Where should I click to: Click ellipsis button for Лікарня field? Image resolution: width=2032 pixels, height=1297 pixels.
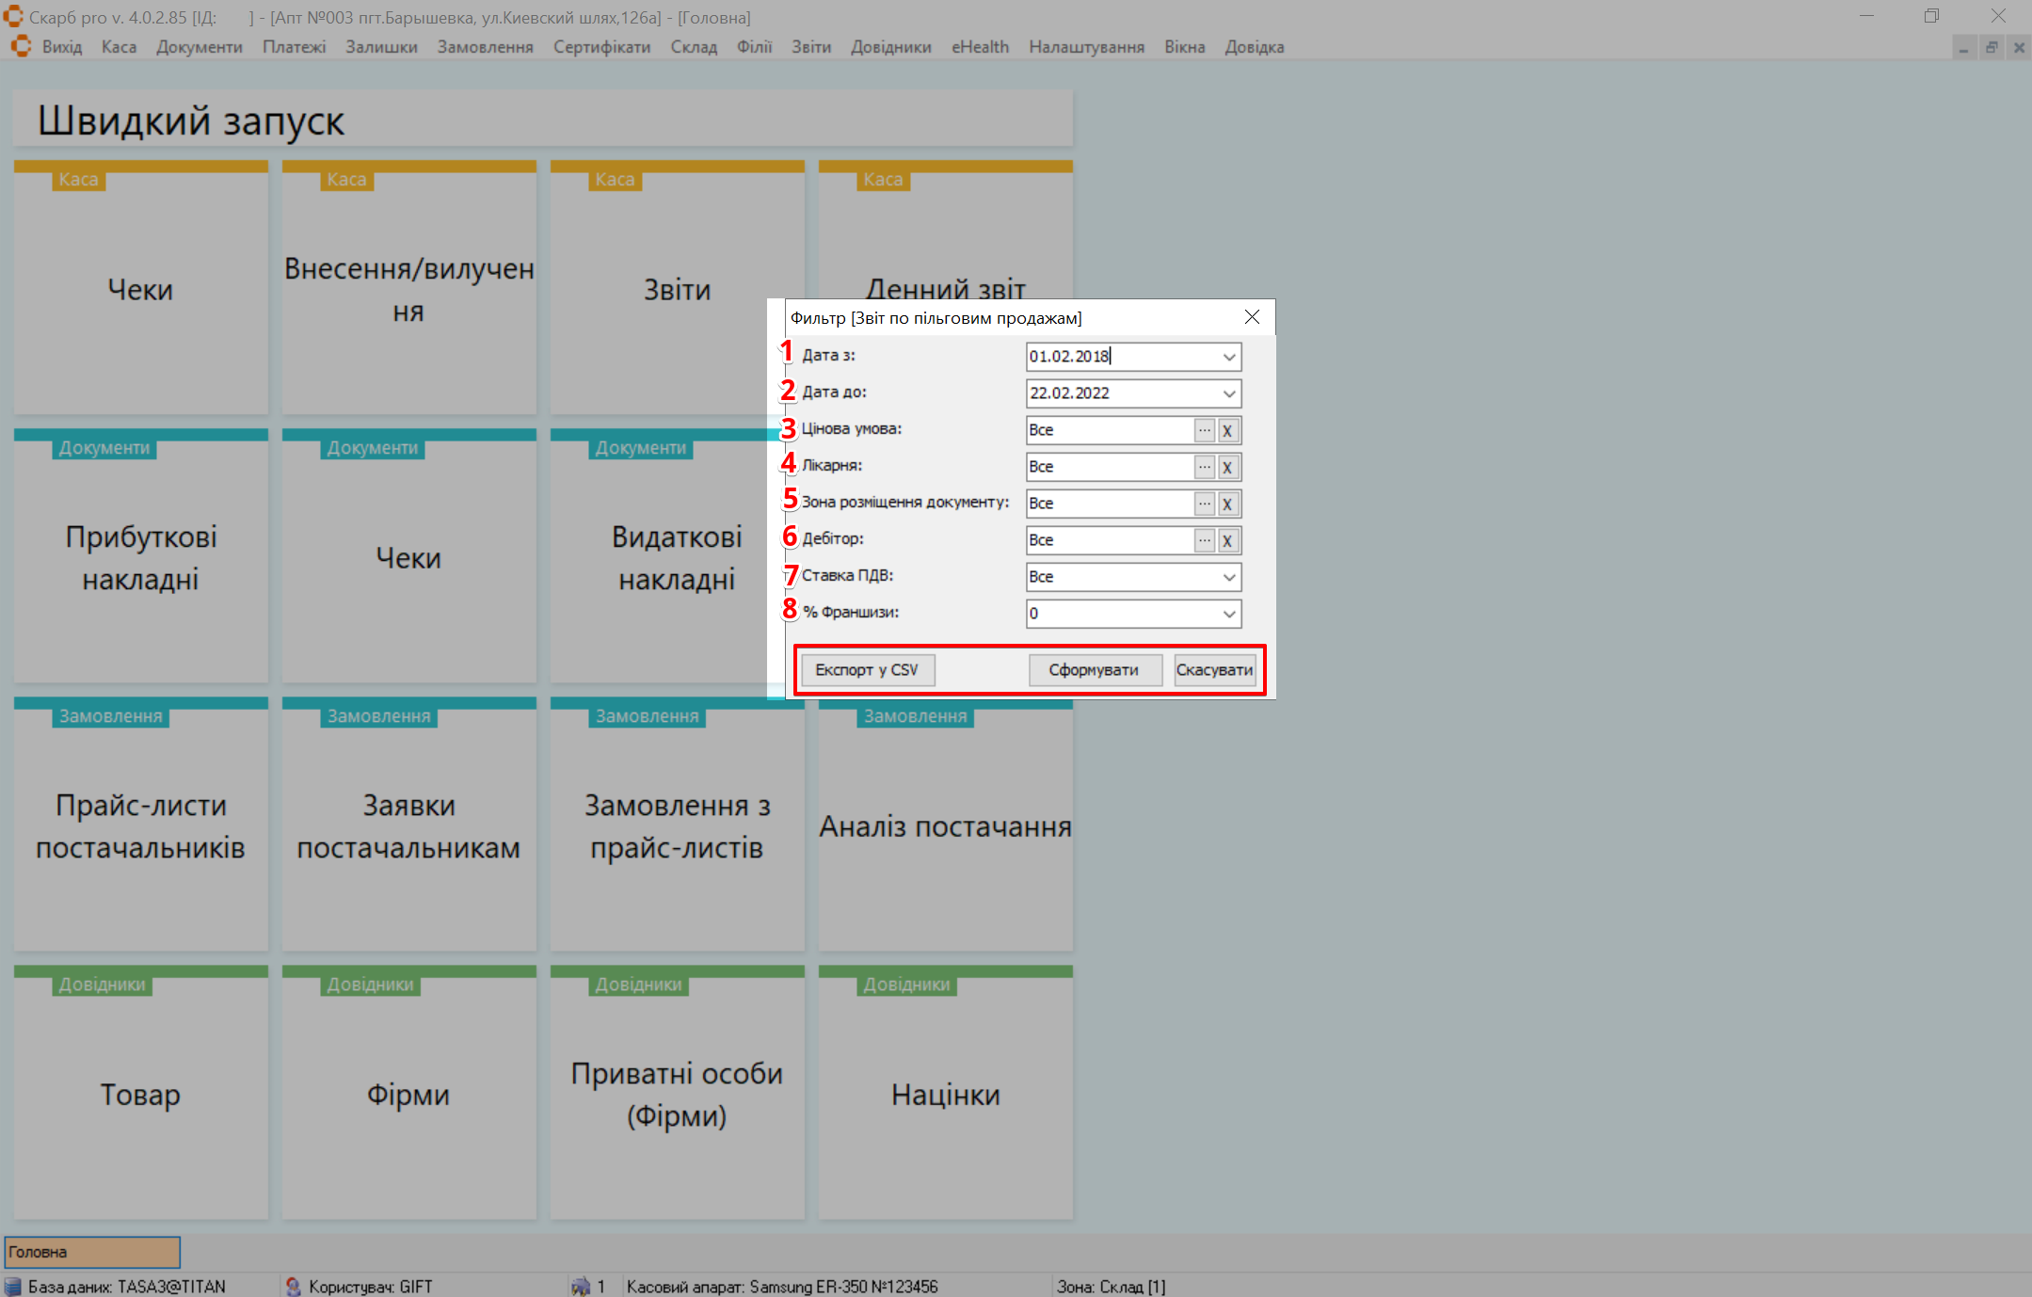1204,467
